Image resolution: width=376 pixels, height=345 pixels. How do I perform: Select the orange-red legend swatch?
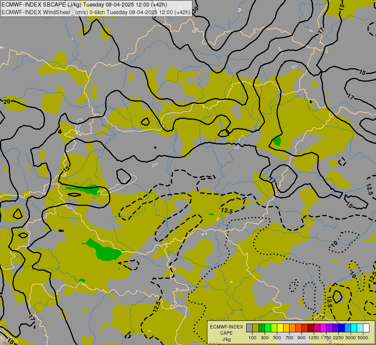point(299,328)
